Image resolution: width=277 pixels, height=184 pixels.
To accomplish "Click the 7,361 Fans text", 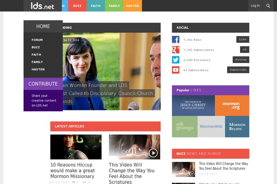I will pos(192,40).
